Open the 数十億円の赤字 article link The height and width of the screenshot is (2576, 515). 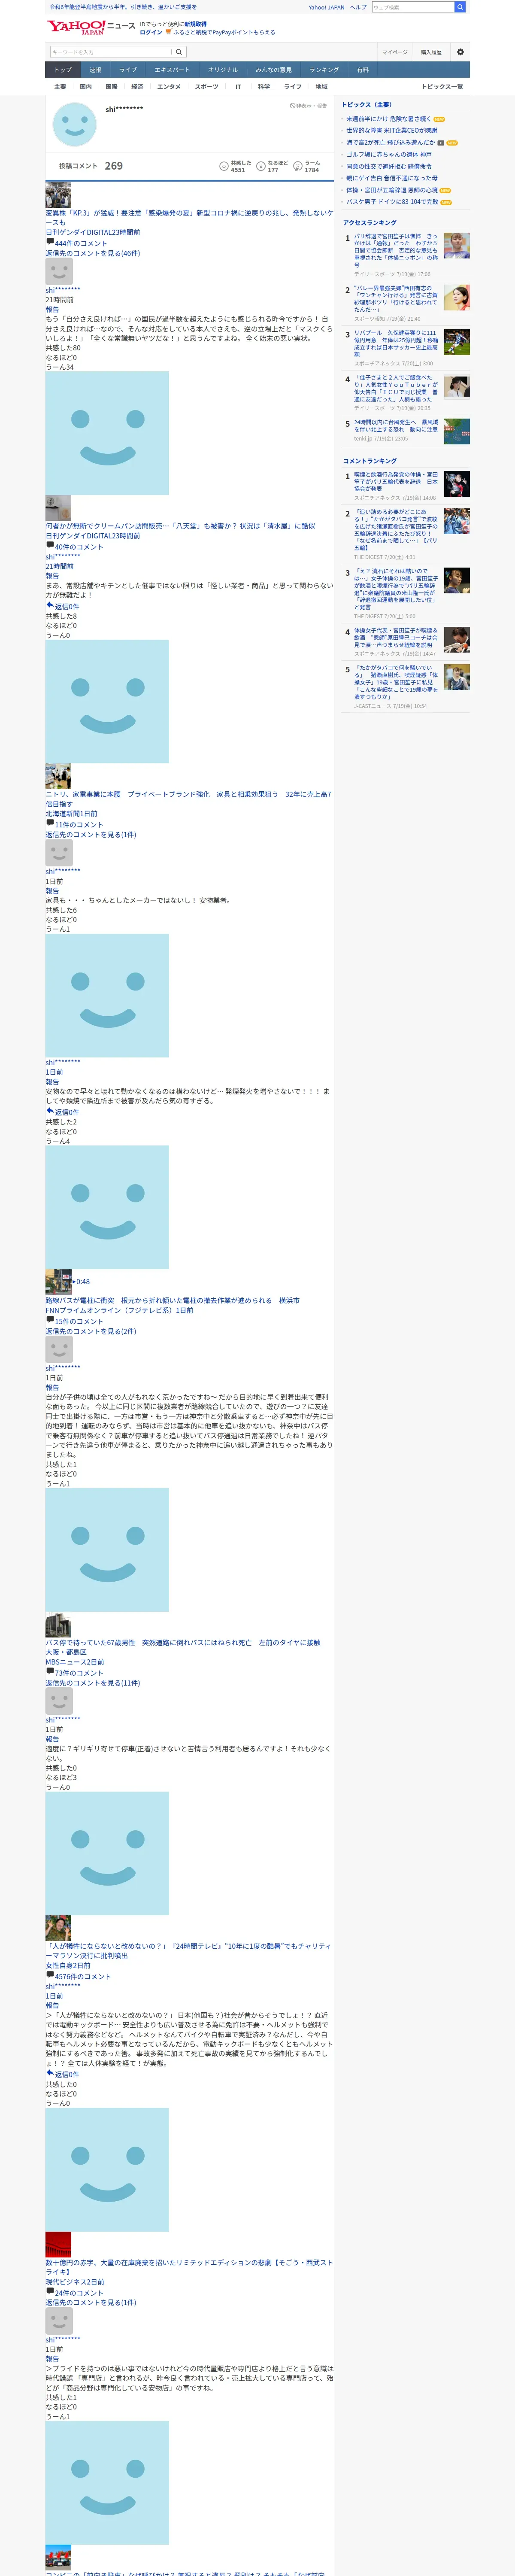click(x=189, y=2267)
